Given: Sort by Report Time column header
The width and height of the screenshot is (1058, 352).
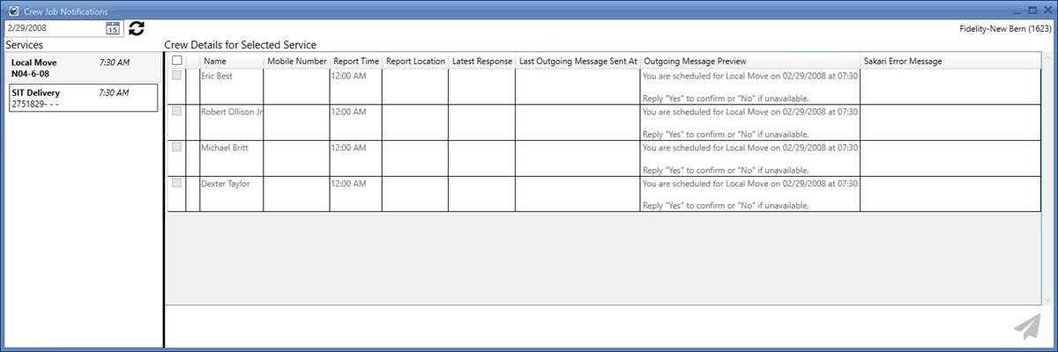Looking at the screenshot, I should (x=356, y=62).
